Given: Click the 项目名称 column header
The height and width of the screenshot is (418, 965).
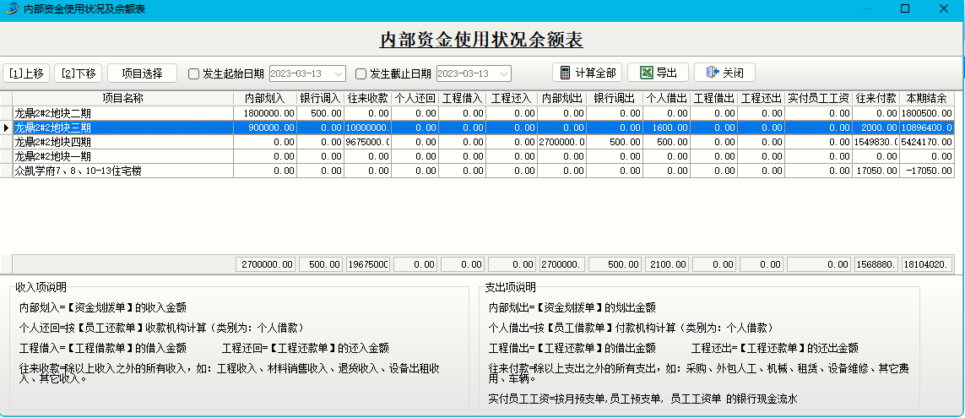Looking at the screenshot, I should point(122,99).
